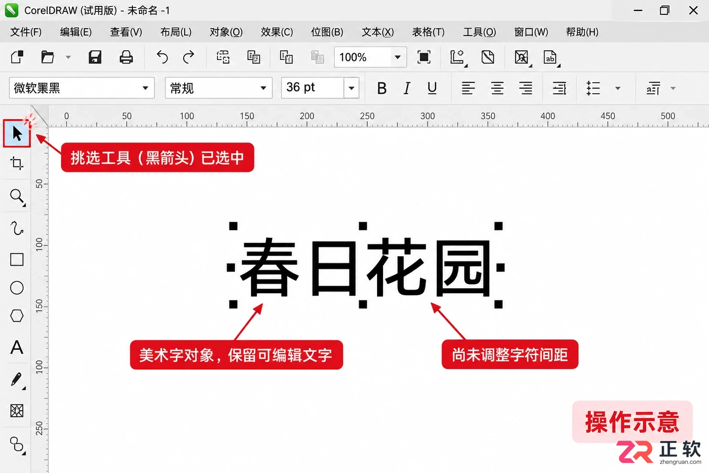Select the Crop tool
The image size is (709, 473).
coord(17,163)
